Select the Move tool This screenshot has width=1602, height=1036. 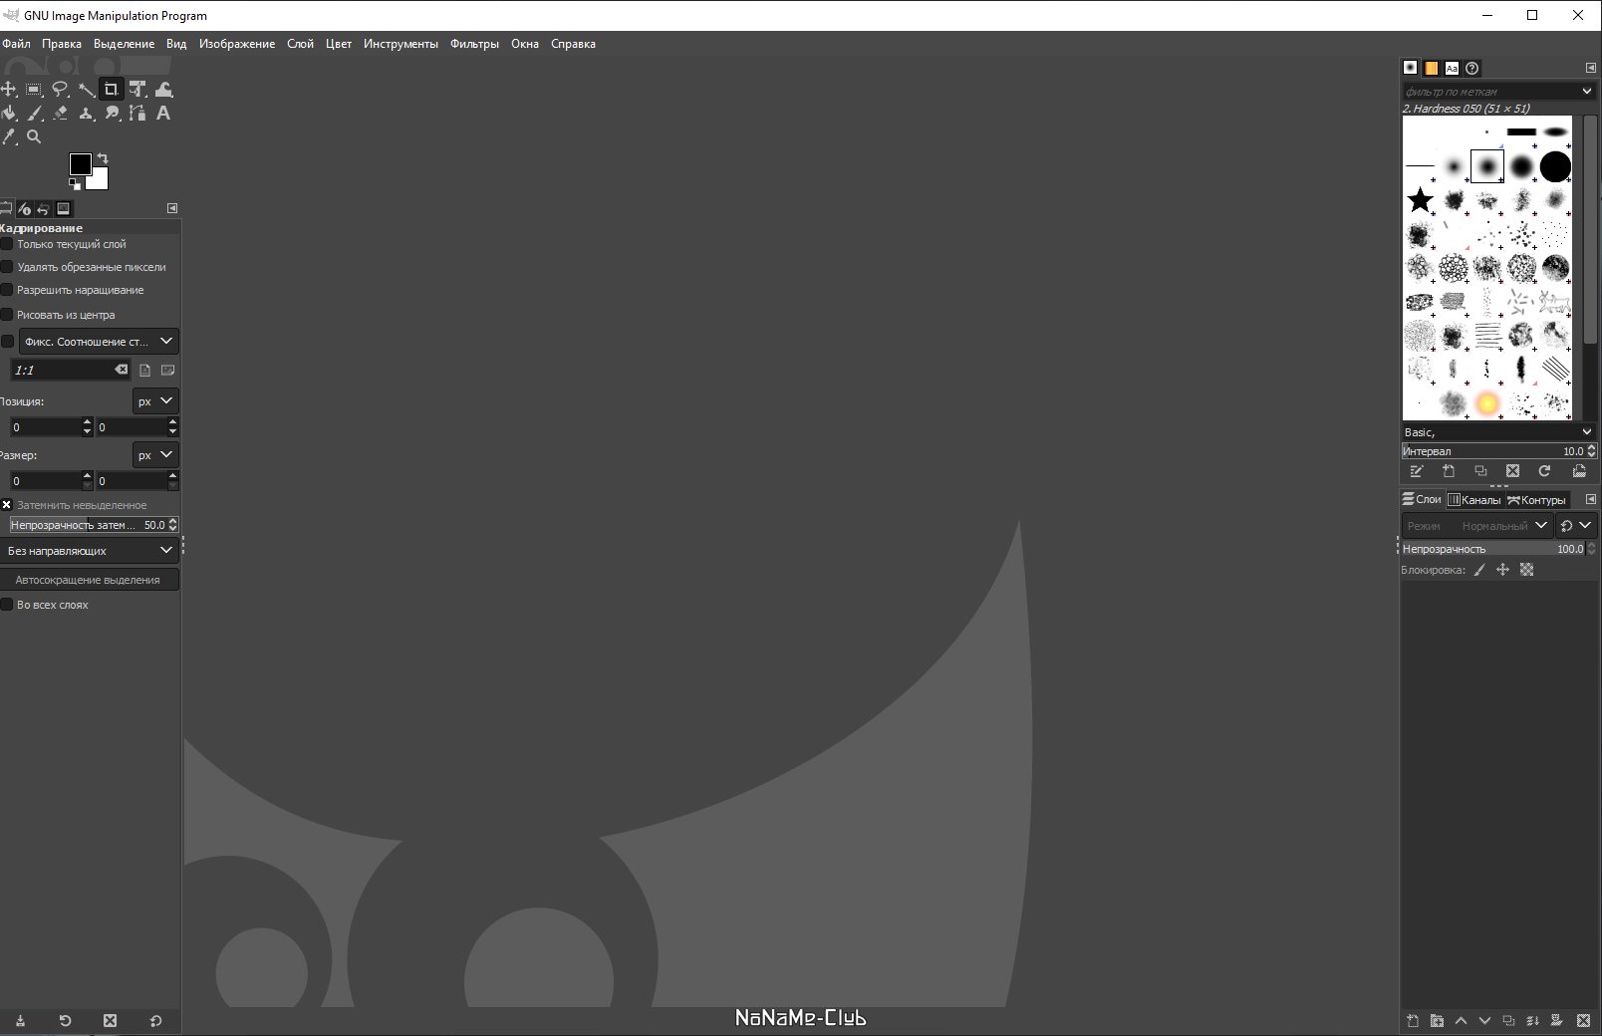[x=9, y=90]
